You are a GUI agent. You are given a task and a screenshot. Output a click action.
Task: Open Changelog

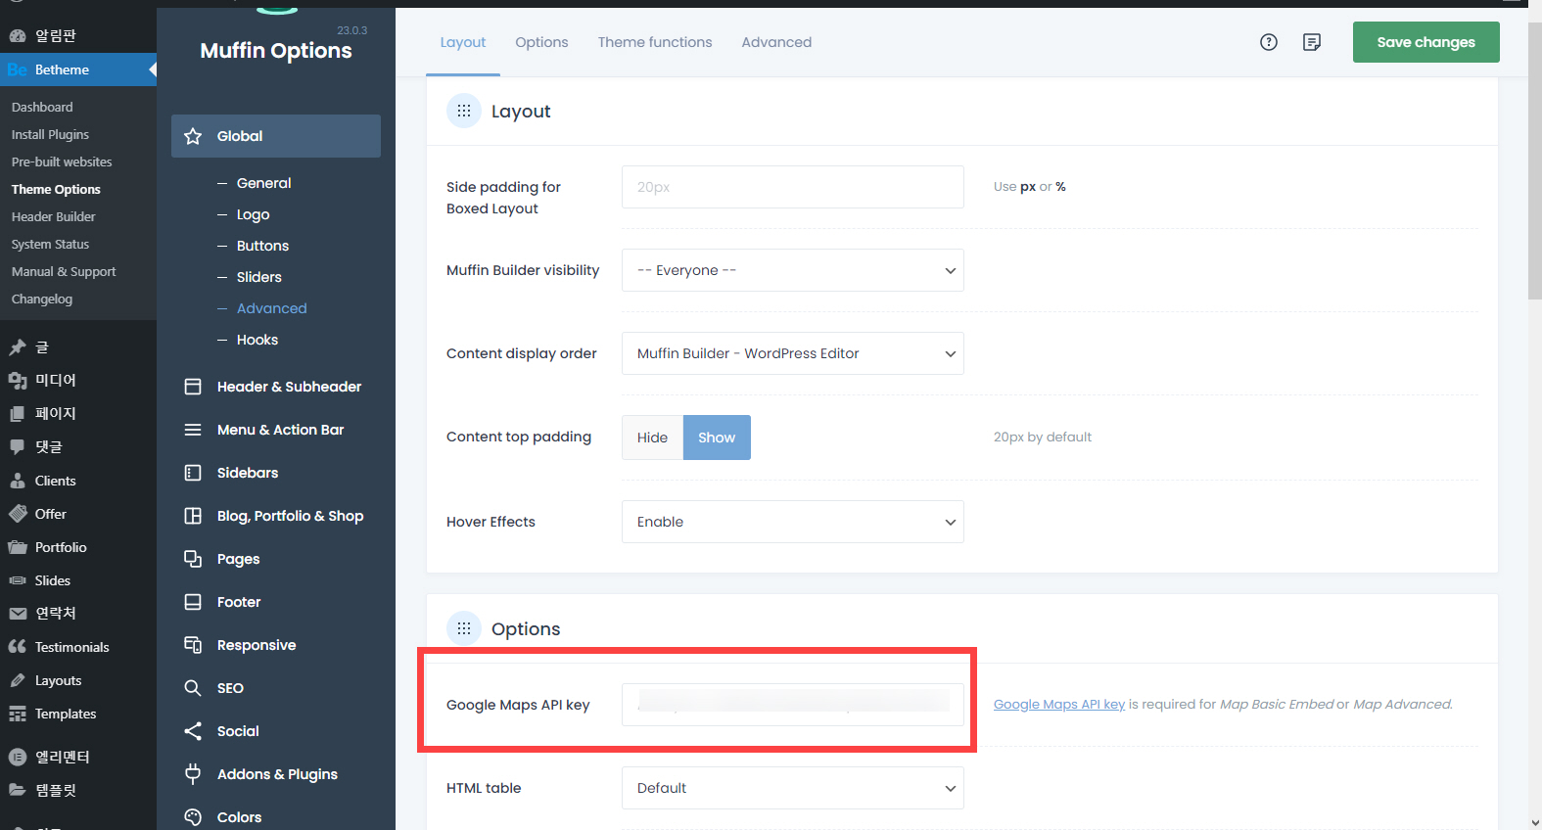pyautogui.click(x=42, y=299)
